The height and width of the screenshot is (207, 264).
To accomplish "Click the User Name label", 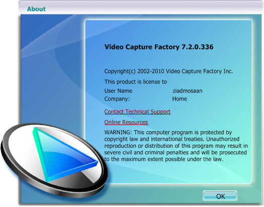I will 118,91.
